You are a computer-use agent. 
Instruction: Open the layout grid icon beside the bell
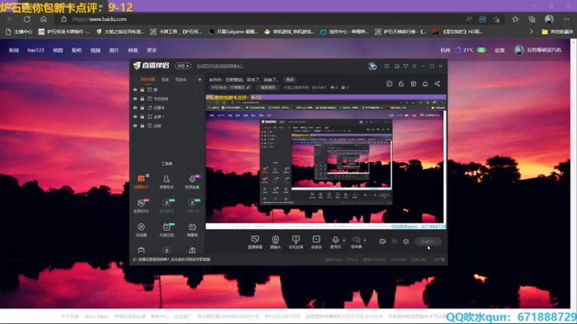(x=413, y=84)
